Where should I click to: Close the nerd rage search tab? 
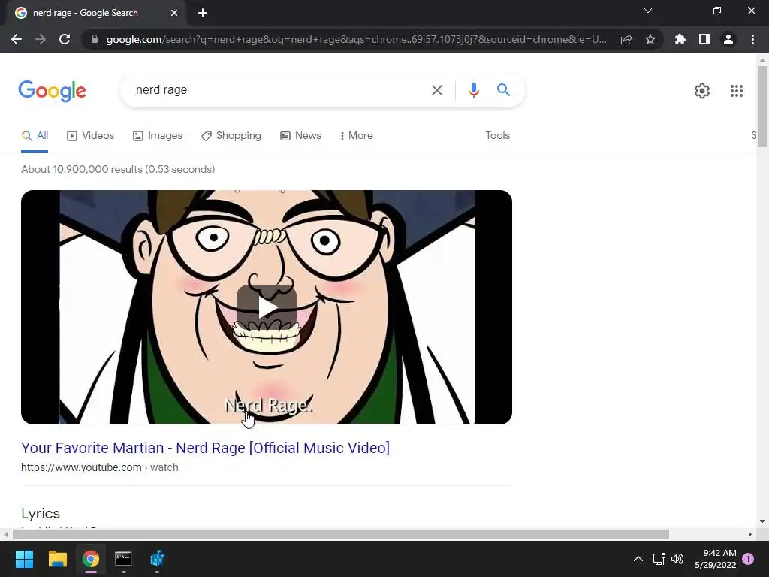(174, 13)
